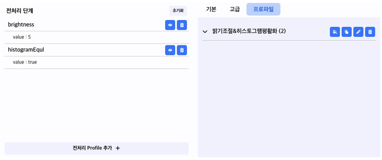The image size is (382, 160).
Task: Open the 고급 tab
Action: click(x=235, y=10)
